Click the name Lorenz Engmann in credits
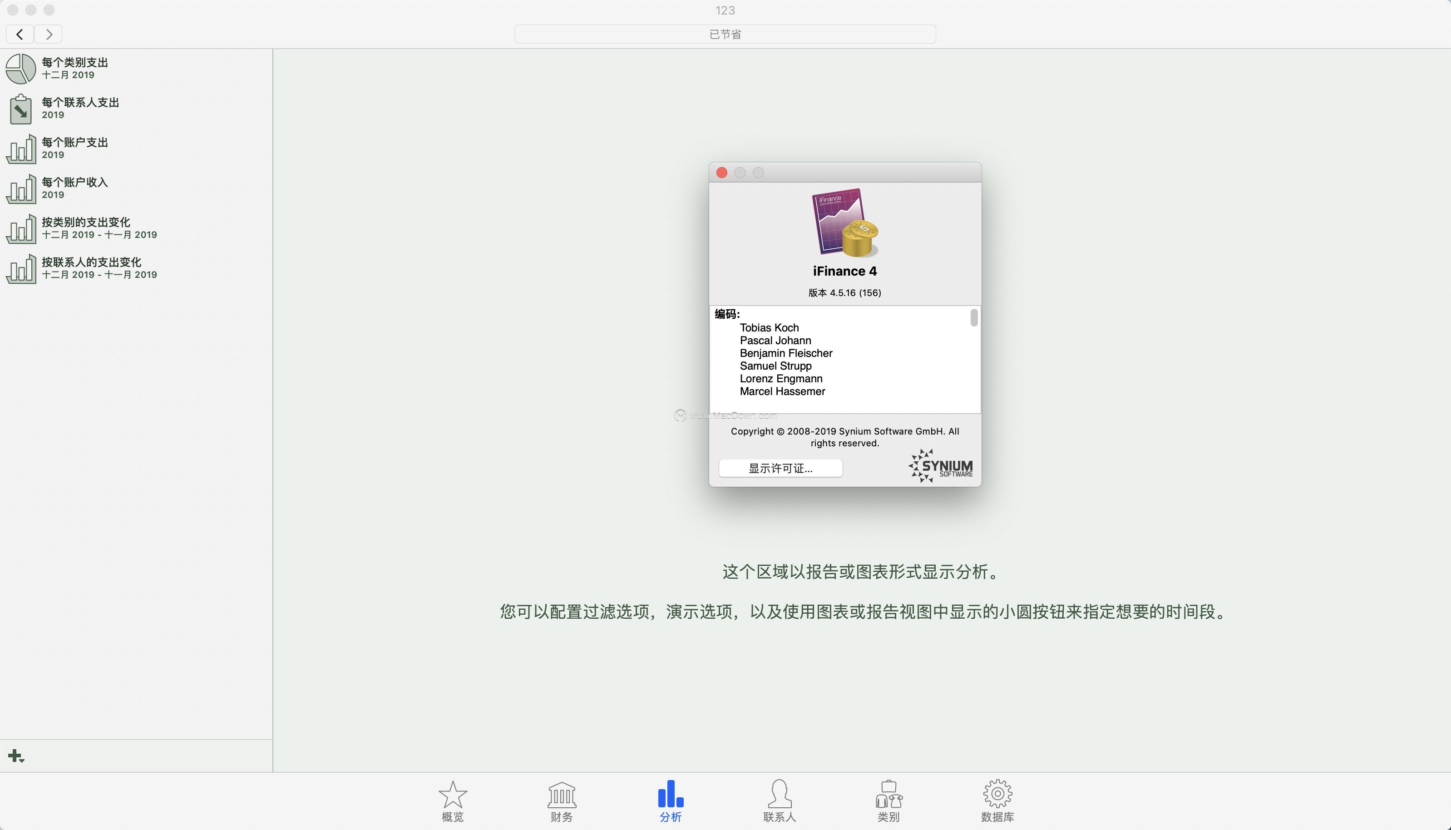The height and width of the screenshot is (830, 1451). click(781, 379)
